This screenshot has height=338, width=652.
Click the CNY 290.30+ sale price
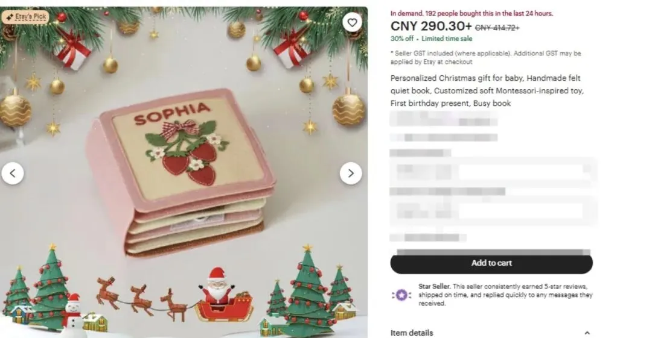(x=431, y=26)
